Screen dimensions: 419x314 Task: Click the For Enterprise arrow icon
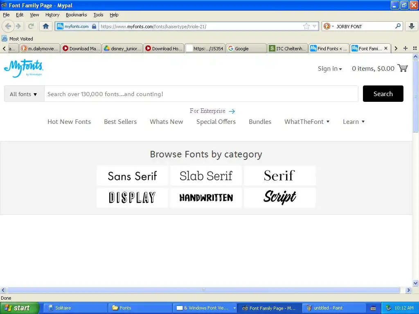point(232,111)
